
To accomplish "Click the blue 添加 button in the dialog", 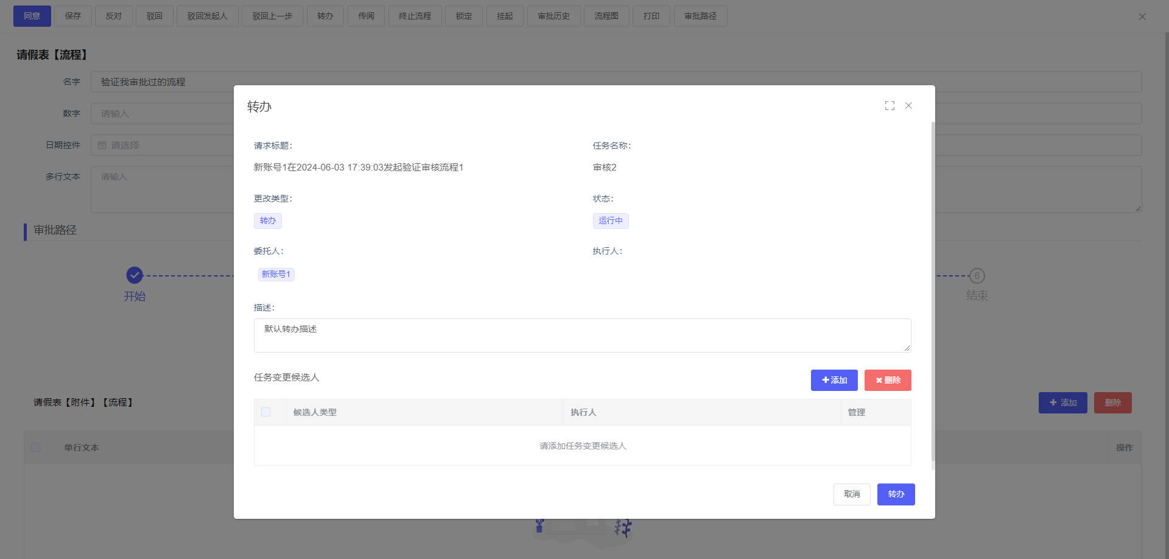I will pos(834,380).
